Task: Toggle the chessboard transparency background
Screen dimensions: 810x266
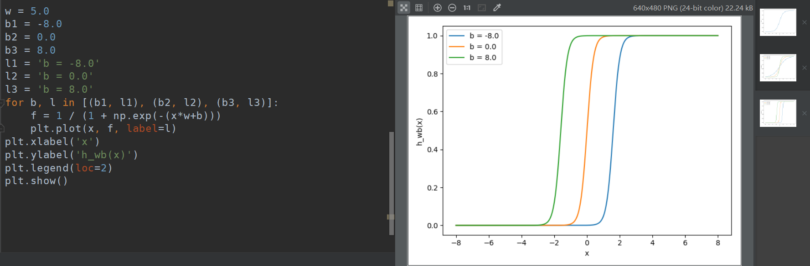Action: click(x=404, y=8)
